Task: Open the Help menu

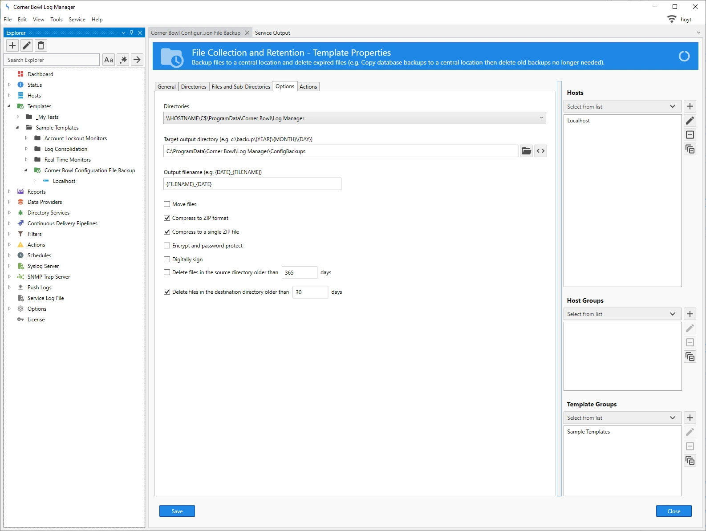Action: [x=97, y=20]
